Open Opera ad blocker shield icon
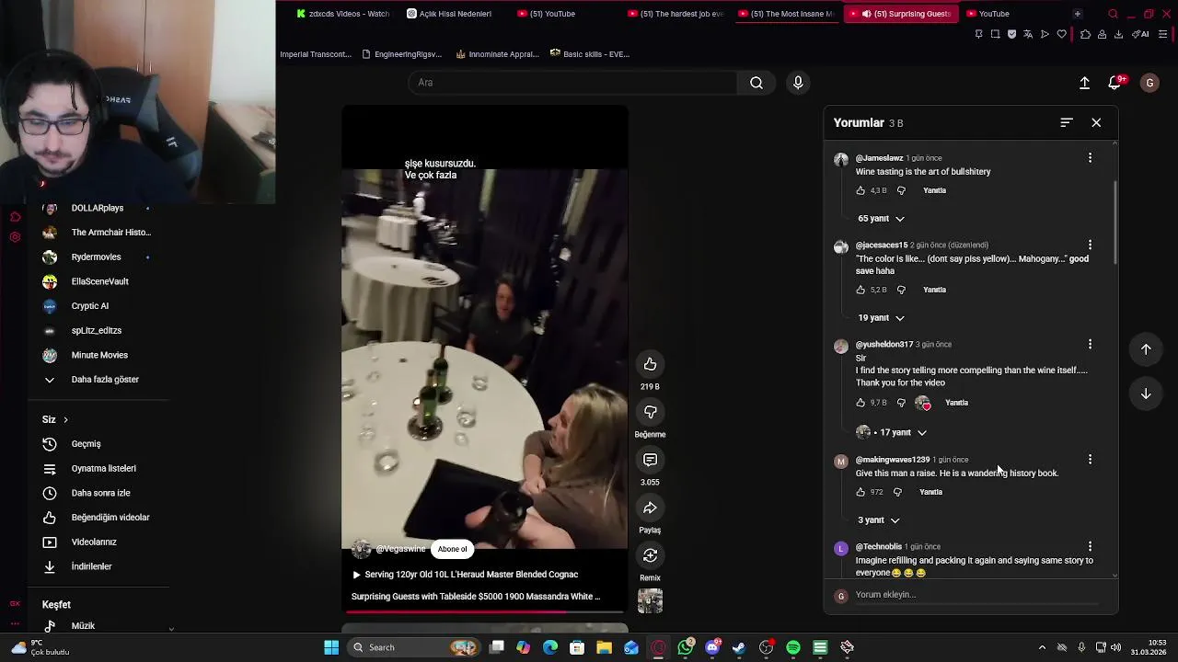 coord(1011,34)
